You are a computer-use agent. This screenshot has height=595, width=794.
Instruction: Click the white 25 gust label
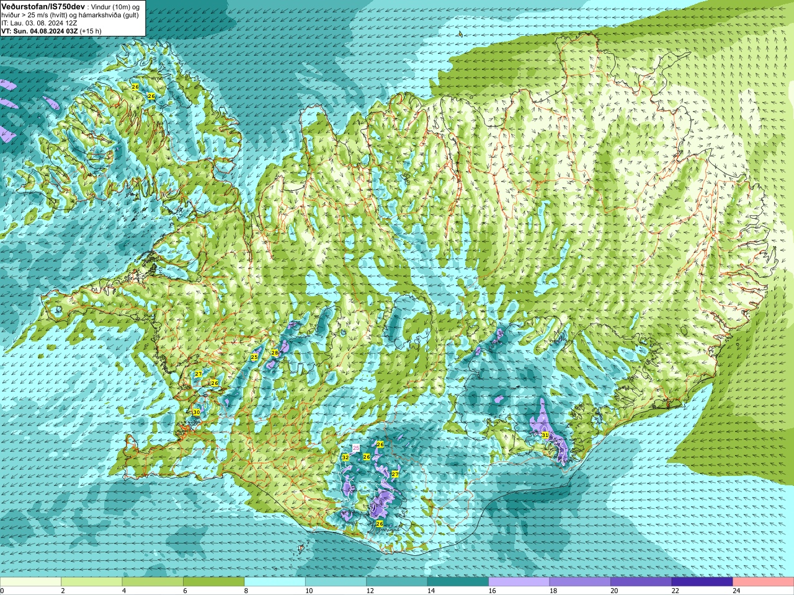pos(356,447)
